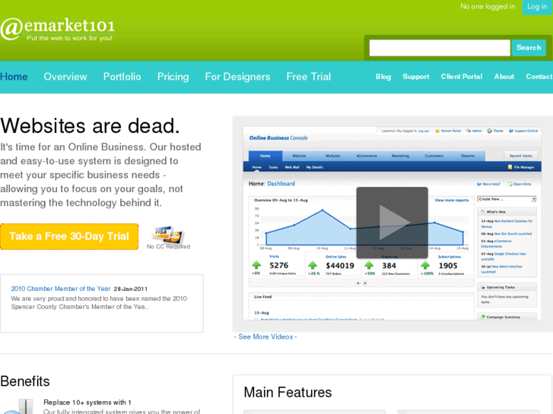
Task: Open the Home menu item
Action: click(14, 77)
